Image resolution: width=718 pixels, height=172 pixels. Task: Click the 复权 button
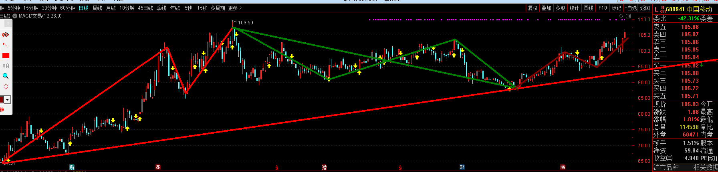(532, 8)
